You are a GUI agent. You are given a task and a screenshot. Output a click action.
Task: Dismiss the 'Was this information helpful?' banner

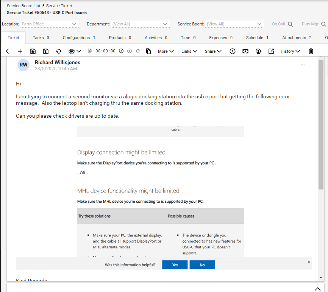(x=309, y=262)
